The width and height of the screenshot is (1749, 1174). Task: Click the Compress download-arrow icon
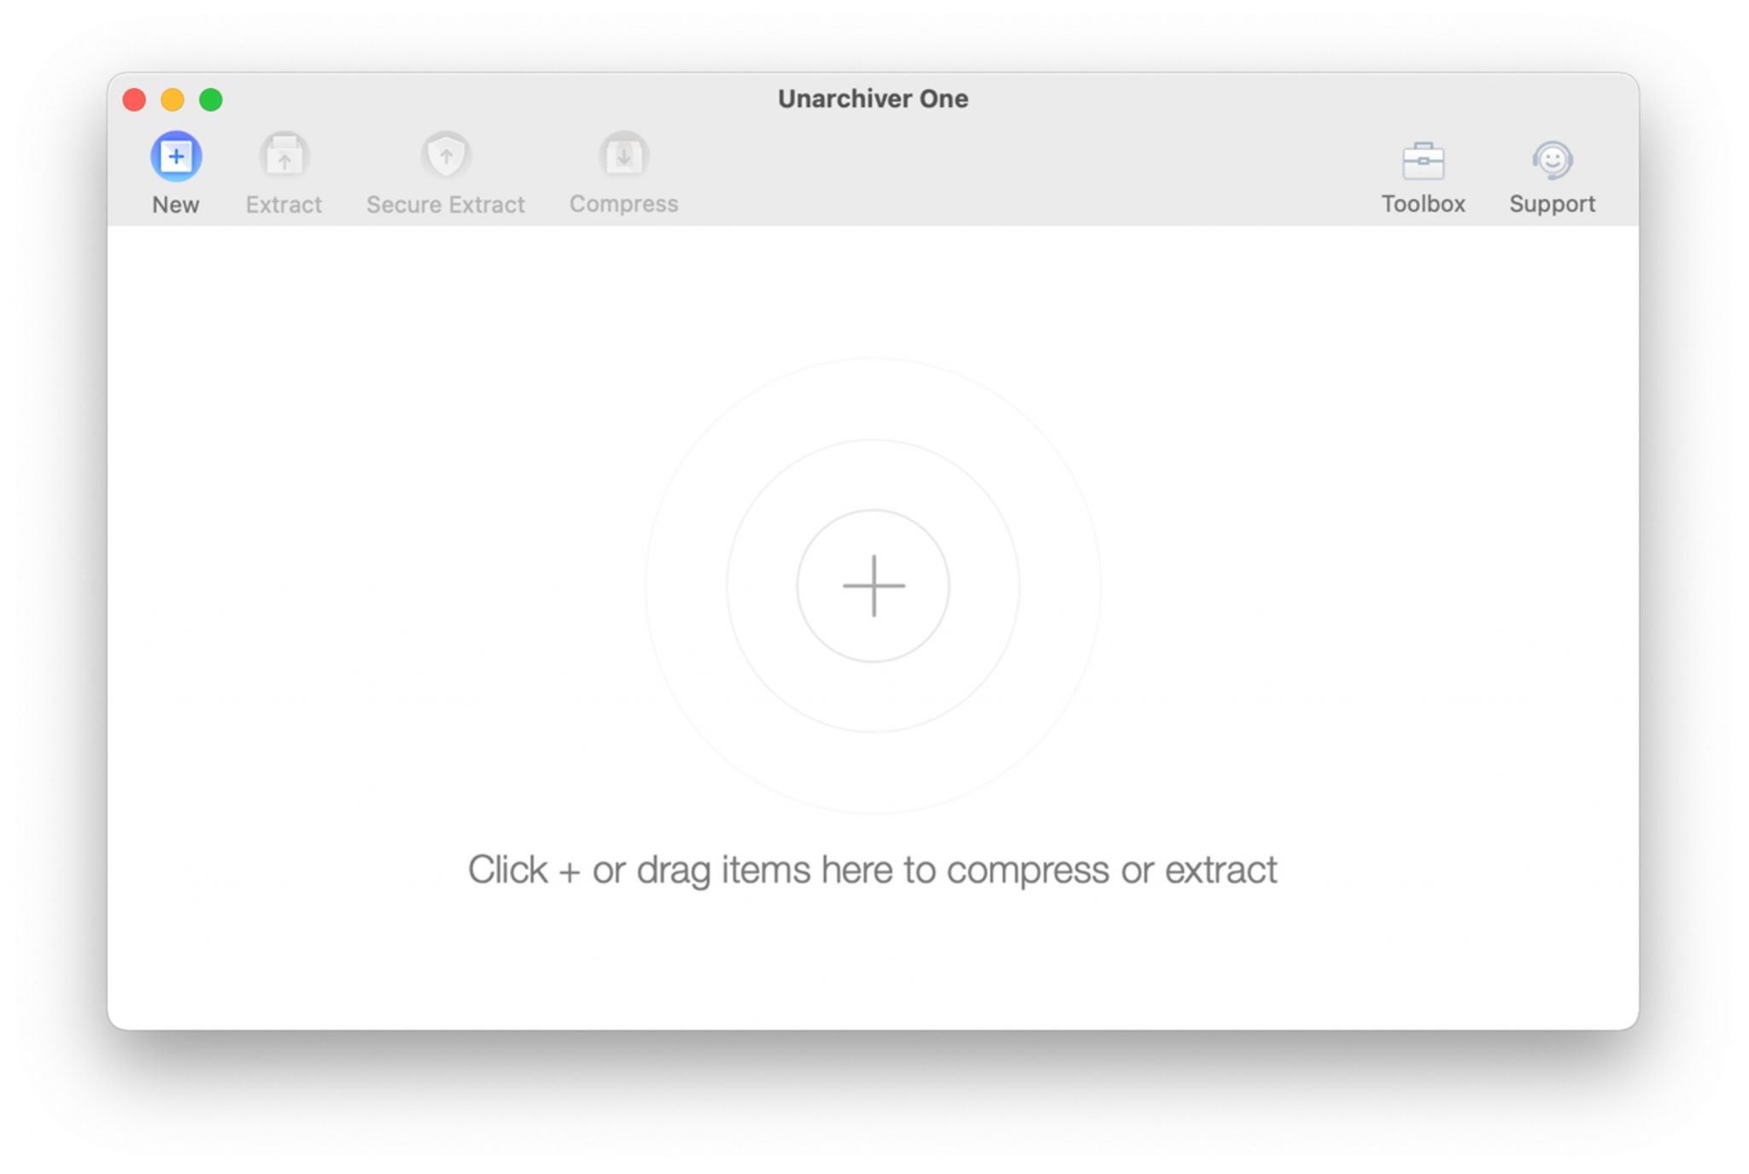coord(623,156)
